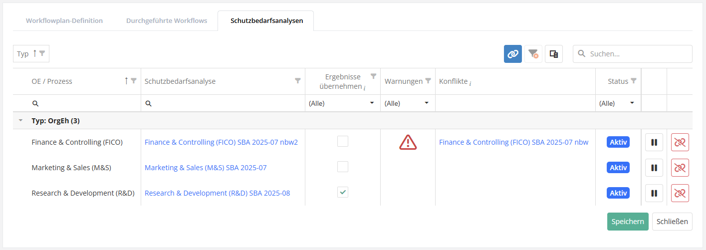The image size is (706, 250).
Task: Pause the Research & Development analysis
Action: tap(654, 193)
